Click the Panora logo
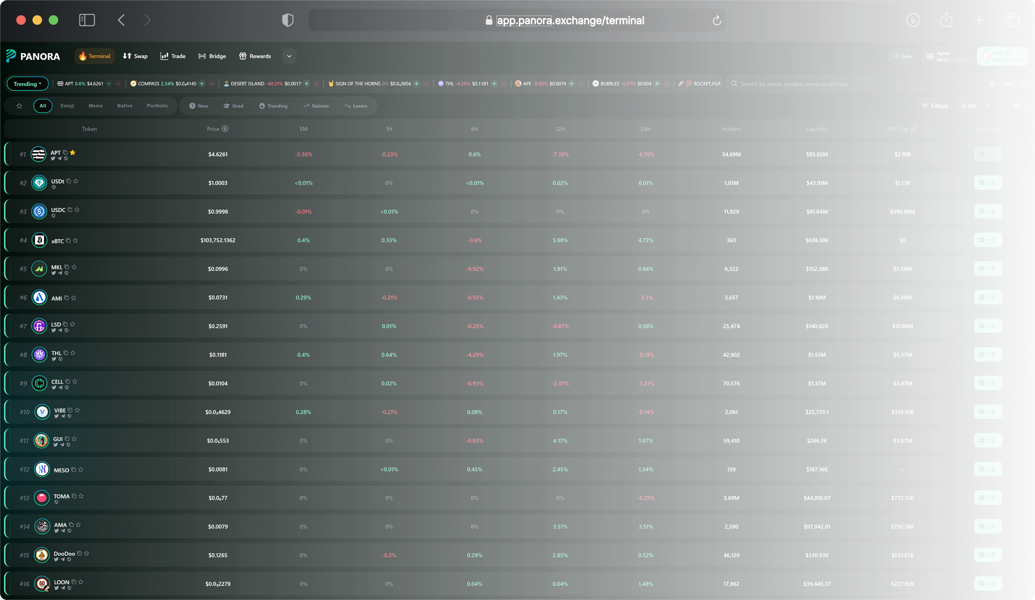 pos(33,56)
